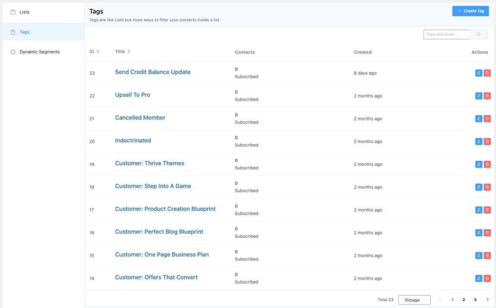
Task: Delete the Upsell To Pro tag
Action: 487,96
